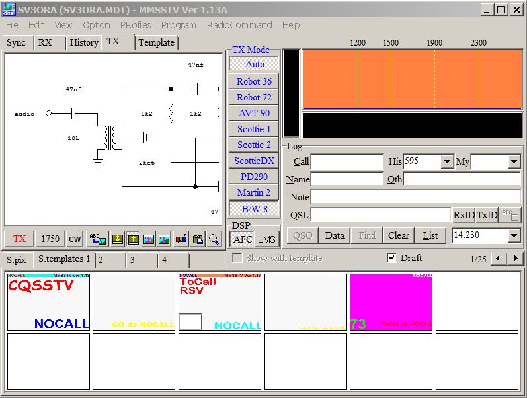The image size is (527, 398).
Task: Switch to S.templates tab 4
Action: (x=173, y=260)
